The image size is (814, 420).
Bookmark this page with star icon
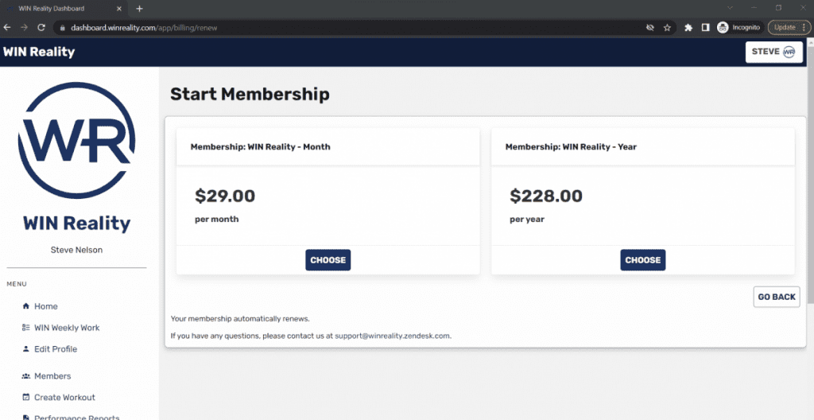coord(667,28)
